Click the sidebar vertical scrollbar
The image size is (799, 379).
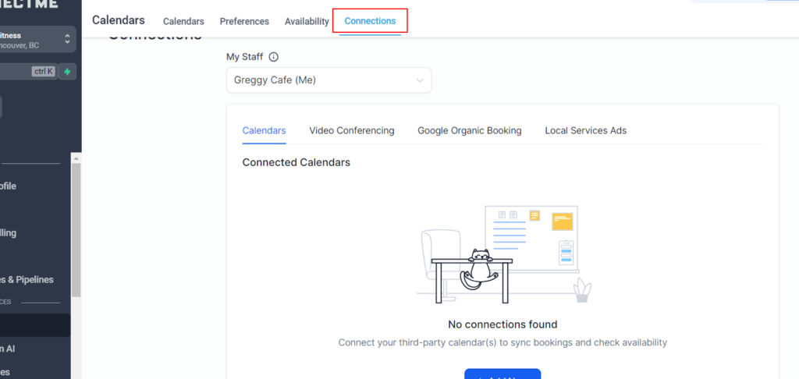(76, 226)
